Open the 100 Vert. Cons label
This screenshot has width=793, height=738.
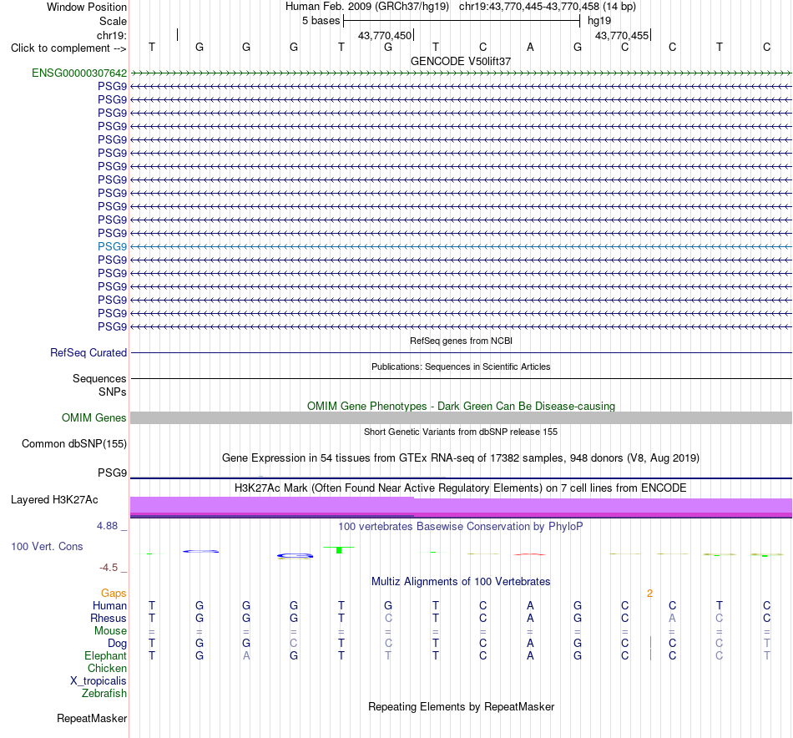[47, 546]
